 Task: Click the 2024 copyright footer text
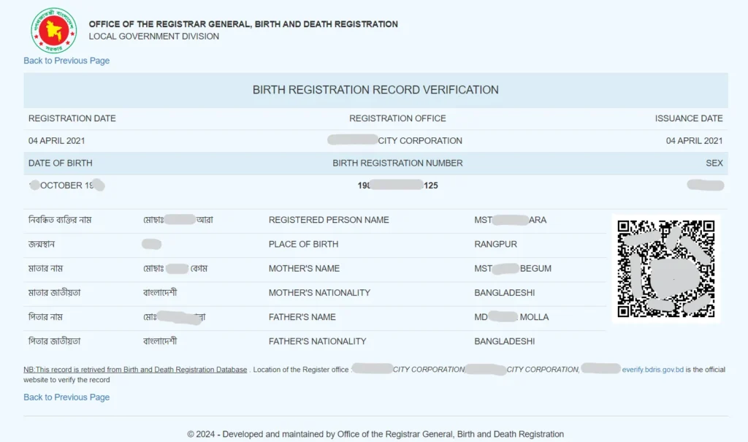pyautogui.click(x=375, y=434)
